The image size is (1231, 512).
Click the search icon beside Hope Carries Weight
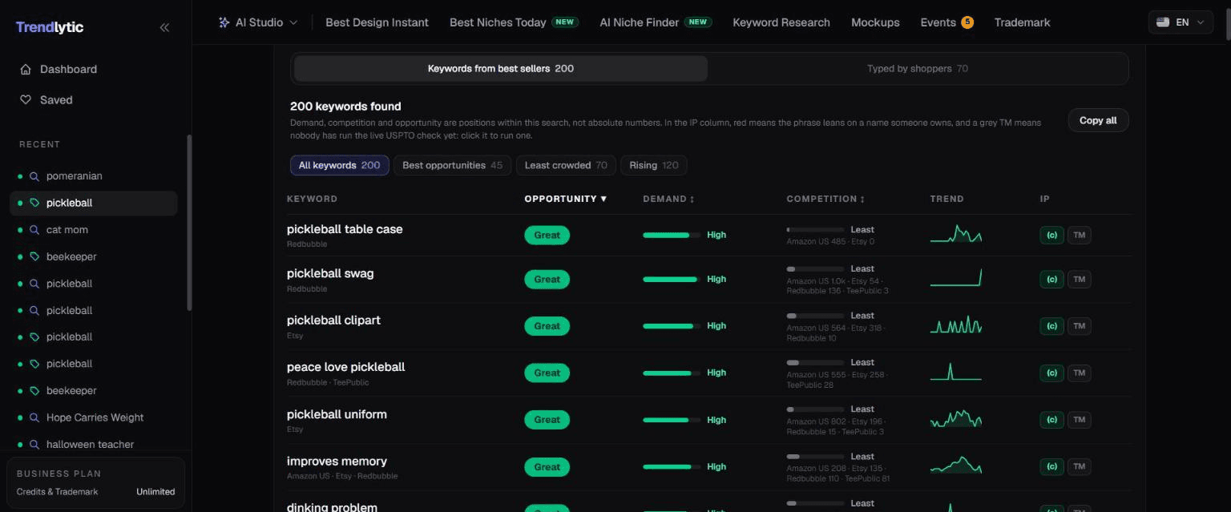pos(34,417)
